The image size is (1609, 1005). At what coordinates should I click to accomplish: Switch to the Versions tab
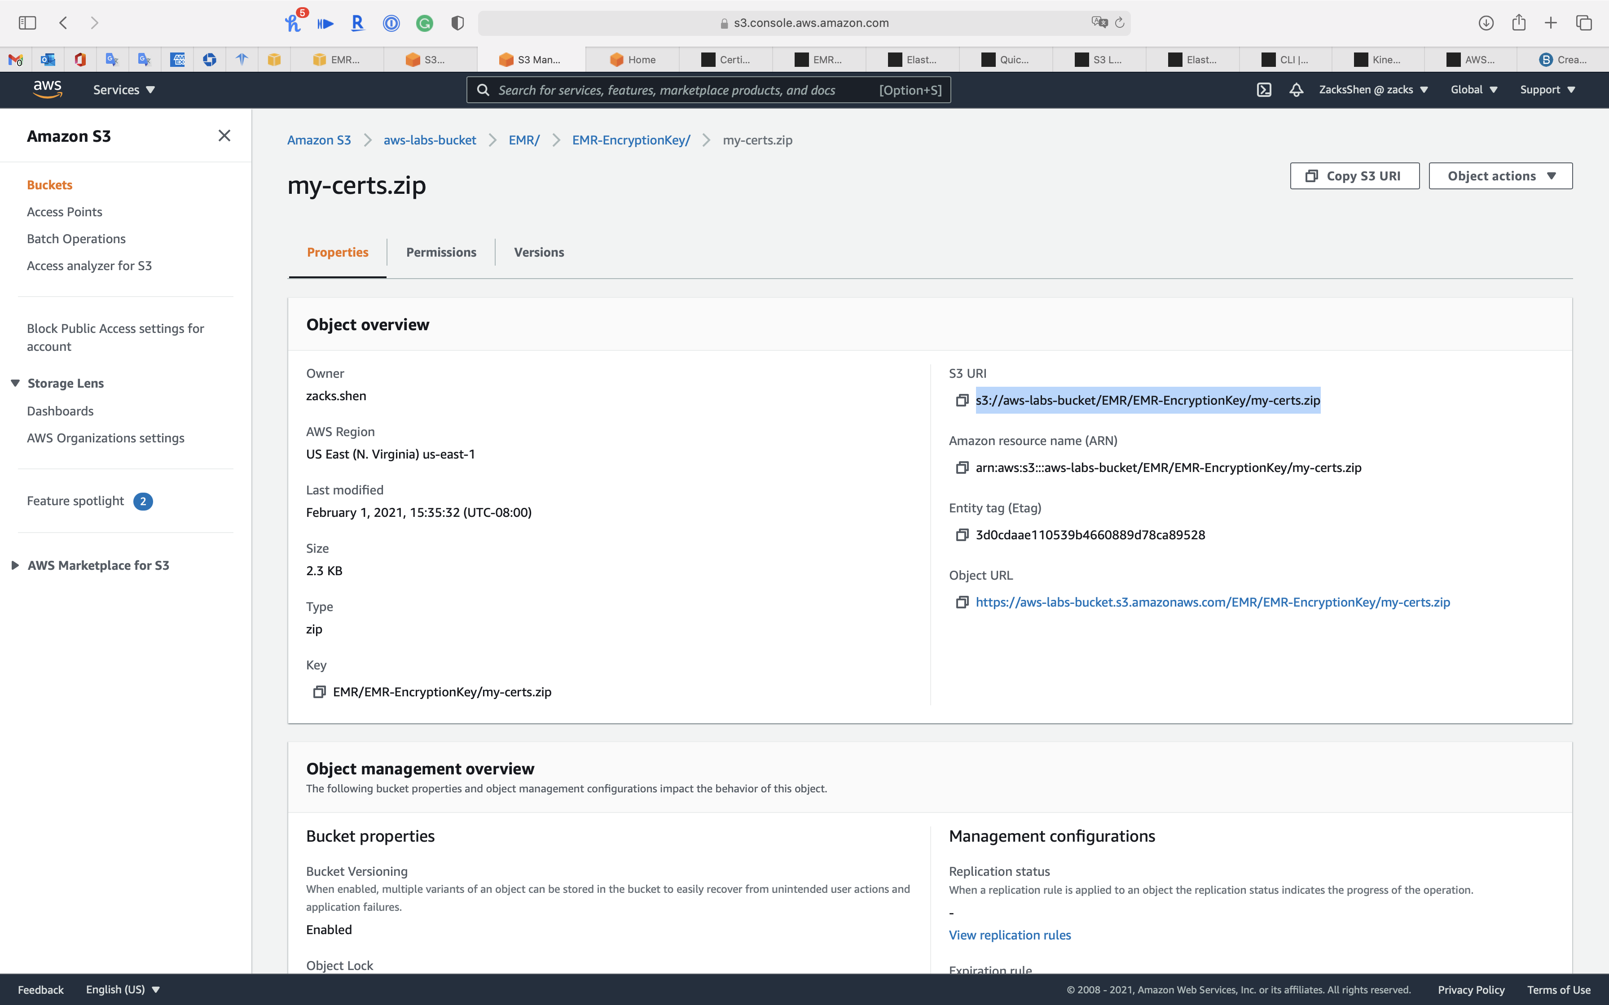point(539,252)
